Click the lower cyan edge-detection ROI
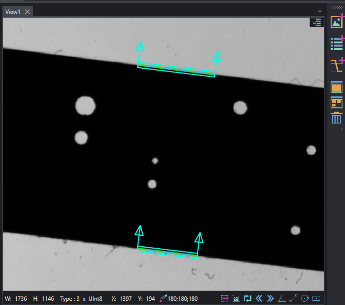The width and height of the screenshot is (345, 305). (x=167, y=252)
